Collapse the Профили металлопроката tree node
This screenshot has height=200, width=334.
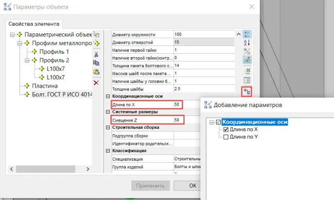tap(20, 44)
